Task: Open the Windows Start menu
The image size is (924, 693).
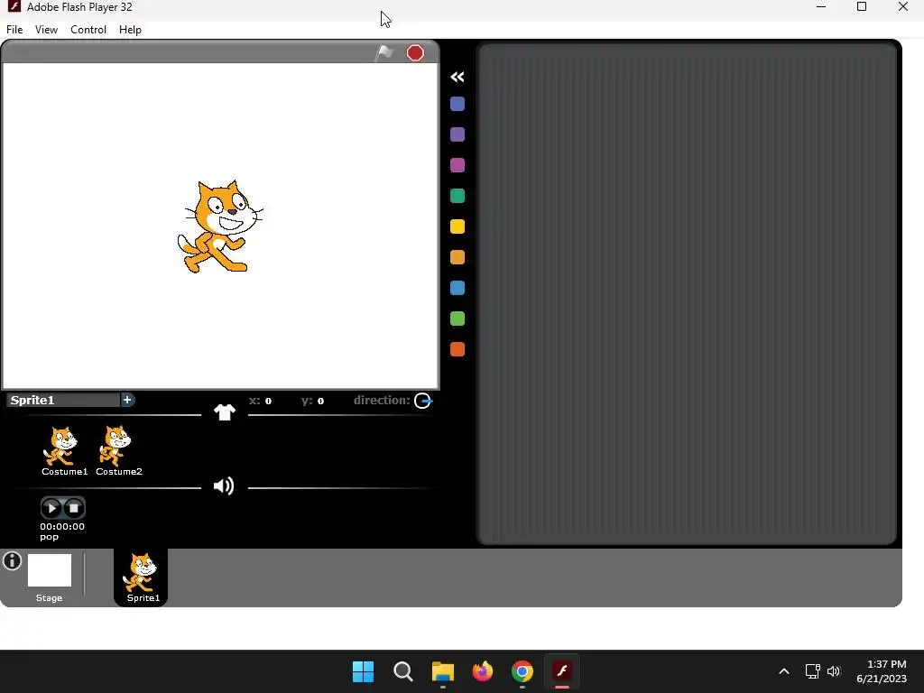Action: click(363, 671)
